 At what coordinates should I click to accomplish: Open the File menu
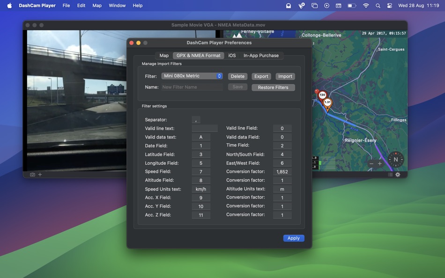tap(66, 6)
